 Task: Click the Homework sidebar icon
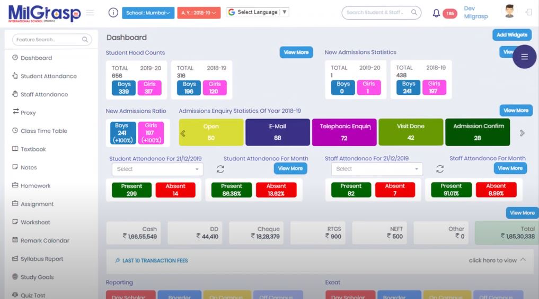click(x=15, y=185)
